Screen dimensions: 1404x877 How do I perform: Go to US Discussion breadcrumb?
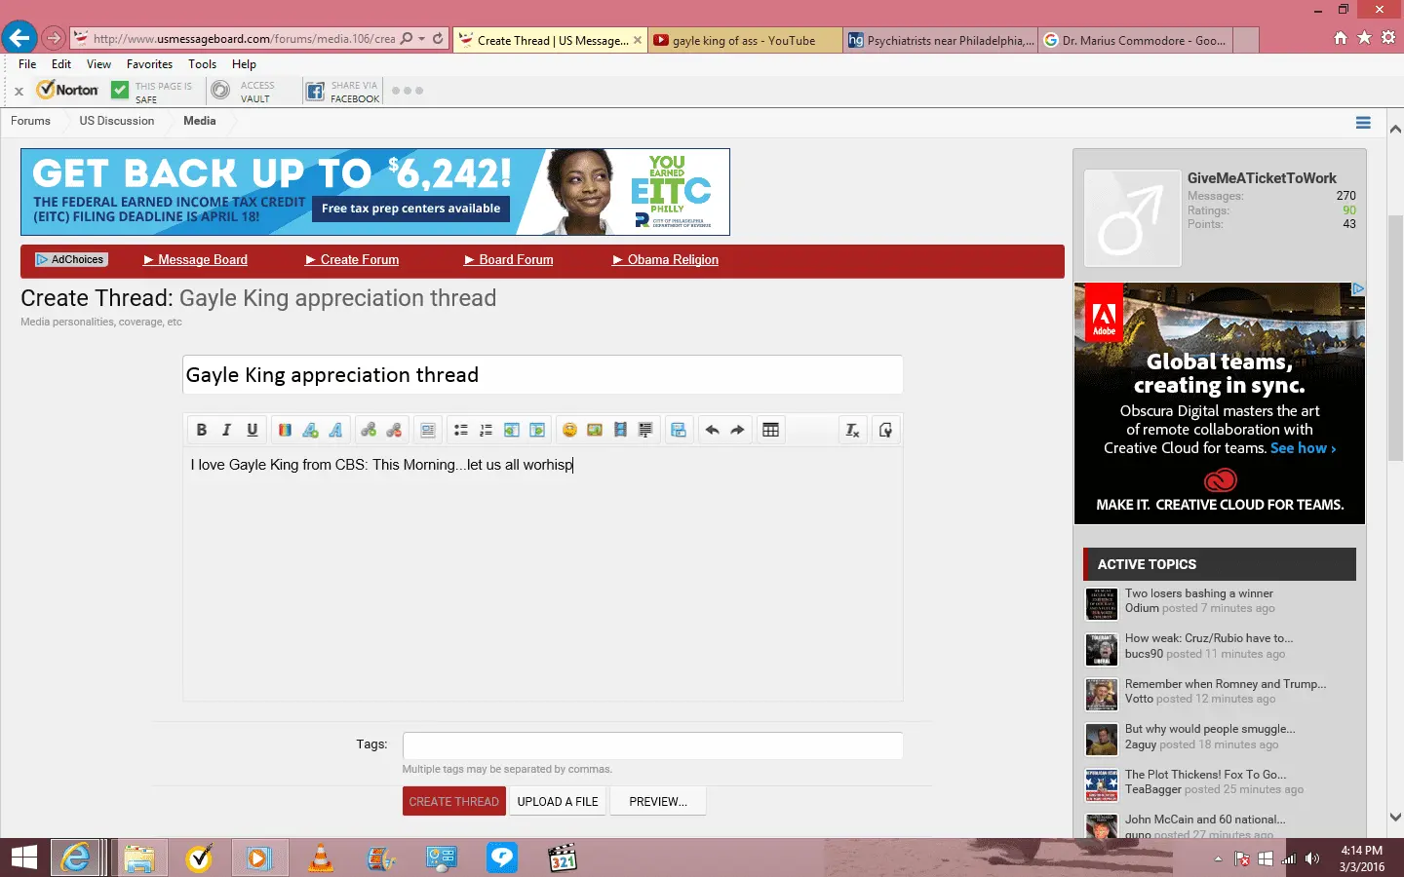click(x=117, y=121)
